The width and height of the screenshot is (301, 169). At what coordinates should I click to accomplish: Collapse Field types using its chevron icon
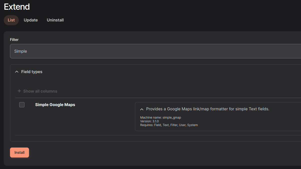tap(17, 72)
